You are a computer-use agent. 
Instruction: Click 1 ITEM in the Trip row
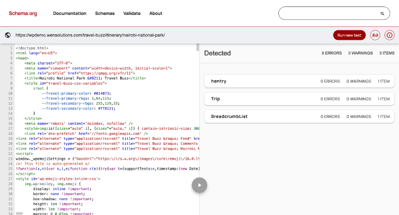pos(384,99)
